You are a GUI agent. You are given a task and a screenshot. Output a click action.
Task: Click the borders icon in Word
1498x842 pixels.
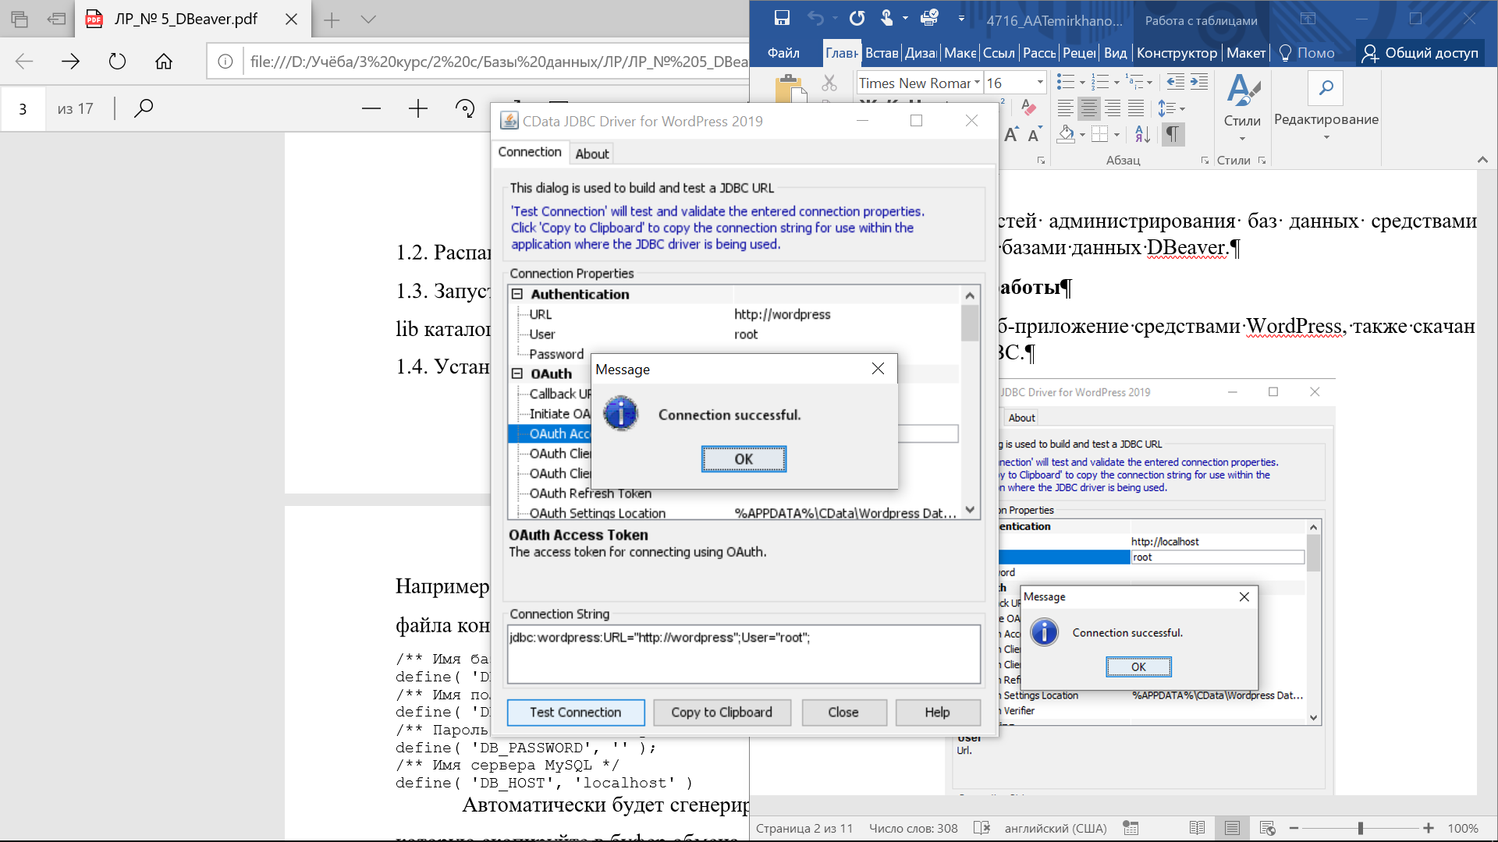point(1099,134)
